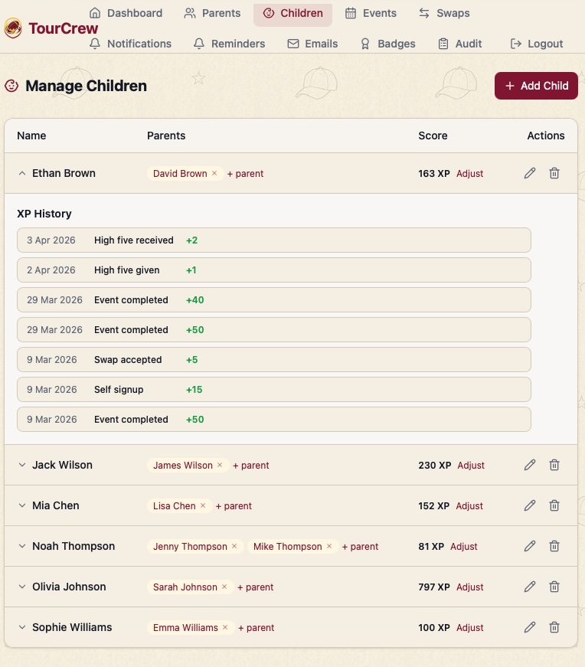Click the Parents column header
The image size is (585, 667).
tap(166, 136)
